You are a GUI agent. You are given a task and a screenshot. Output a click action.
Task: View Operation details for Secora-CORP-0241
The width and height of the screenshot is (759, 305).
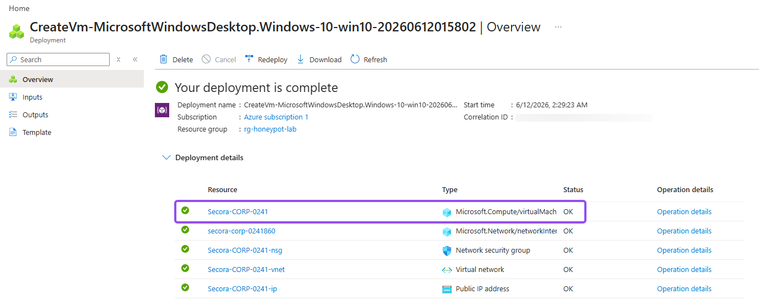tap(684, 211)
